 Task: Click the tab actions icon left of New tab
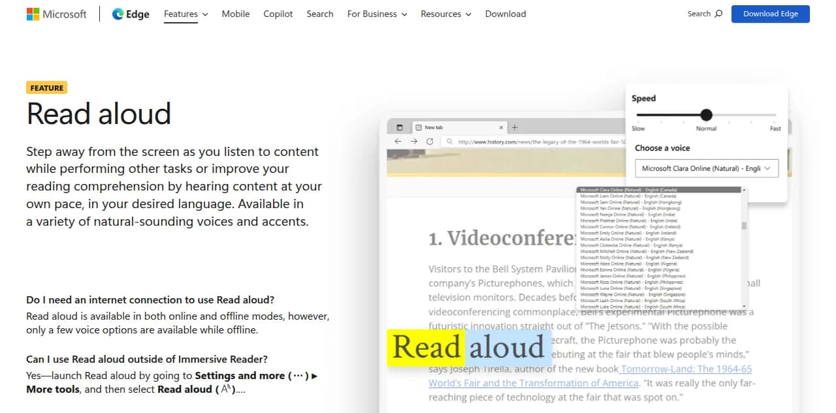coord(399,127)
